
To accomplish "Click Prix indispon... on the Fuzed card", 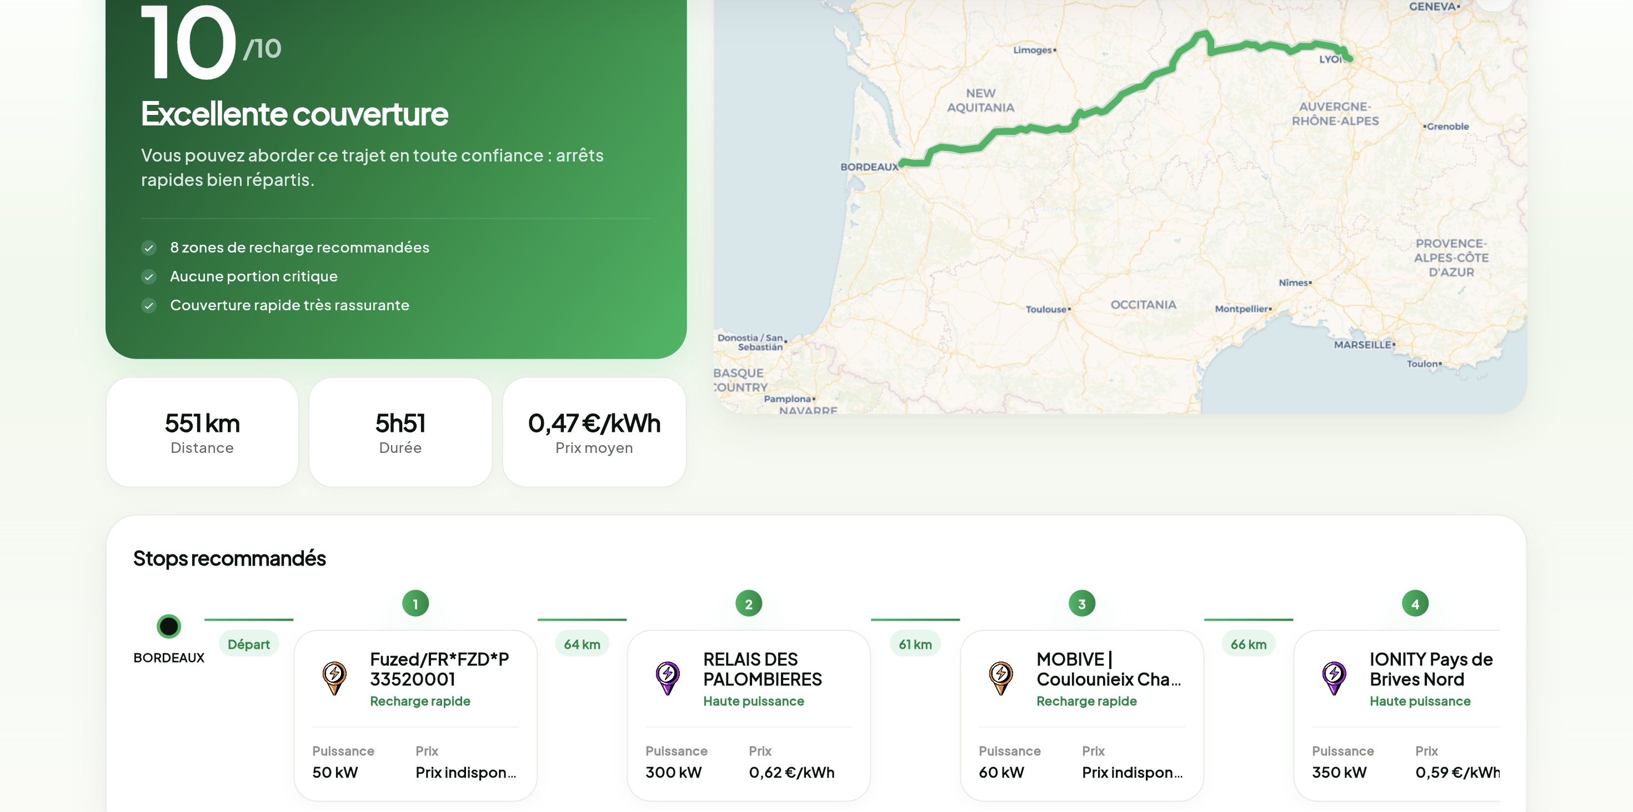I will pos(466,773).
